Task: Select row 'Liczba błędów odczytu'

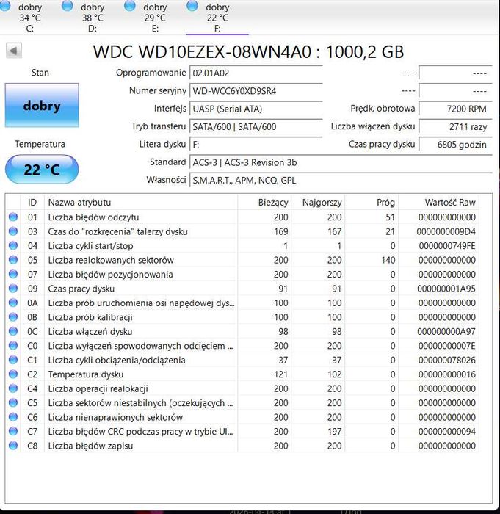Action: (x=242, y=217)
